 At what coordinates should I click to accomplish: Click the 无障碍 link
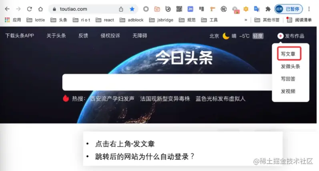[140, 36]
